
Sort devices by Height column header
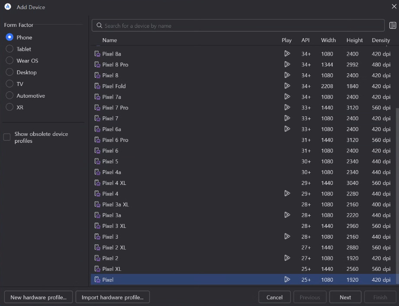(x=354, y=40)
